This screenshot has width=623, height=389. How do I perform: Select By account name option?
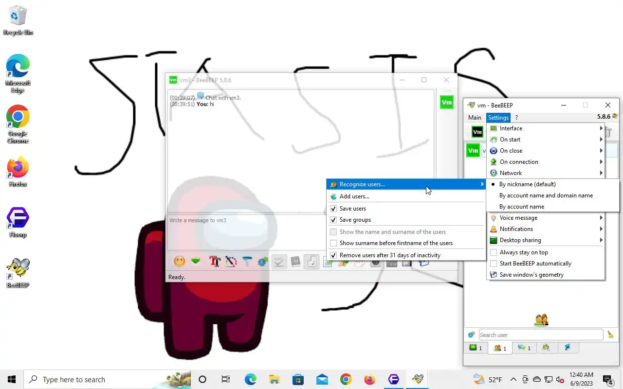553,206
